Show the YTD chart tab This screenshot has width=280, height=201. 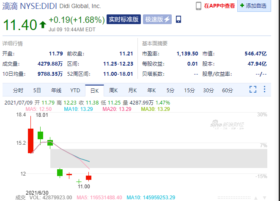click(x=75, y=91)
